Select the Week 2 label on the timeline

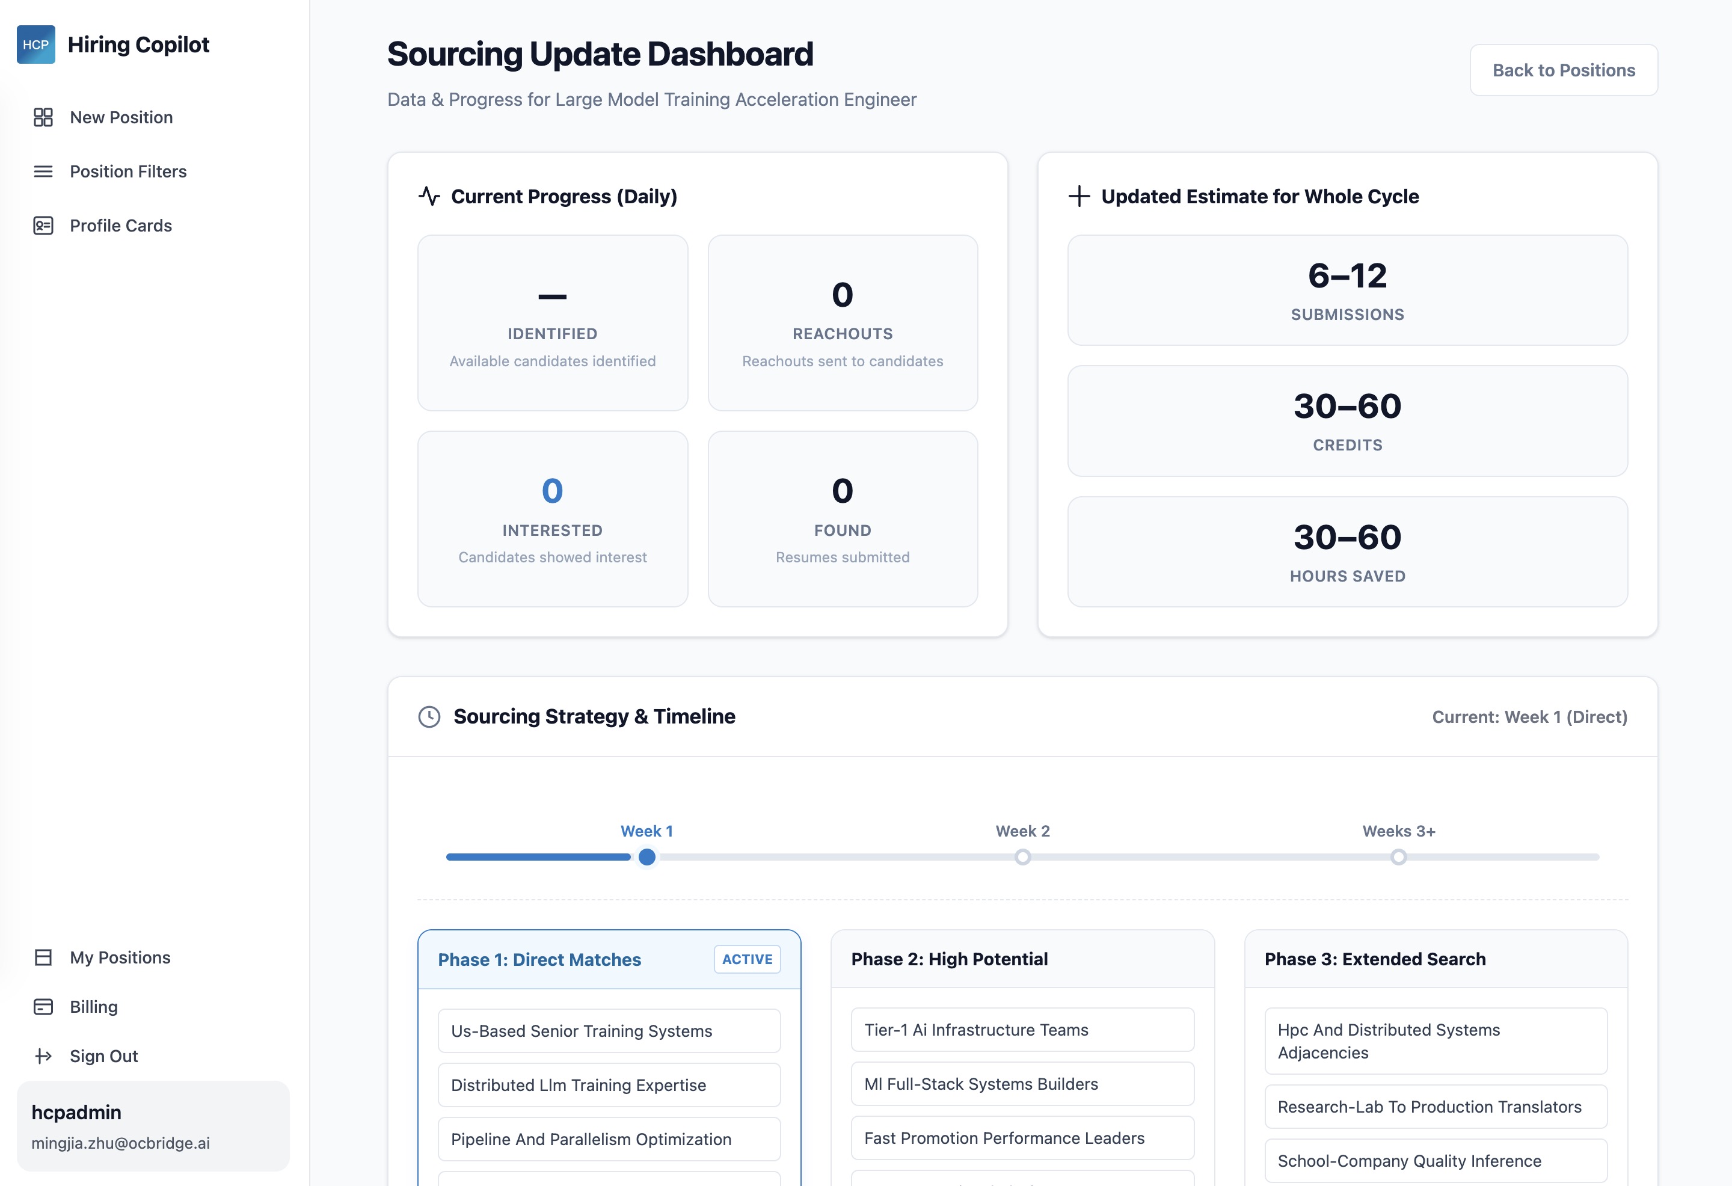1022,831
